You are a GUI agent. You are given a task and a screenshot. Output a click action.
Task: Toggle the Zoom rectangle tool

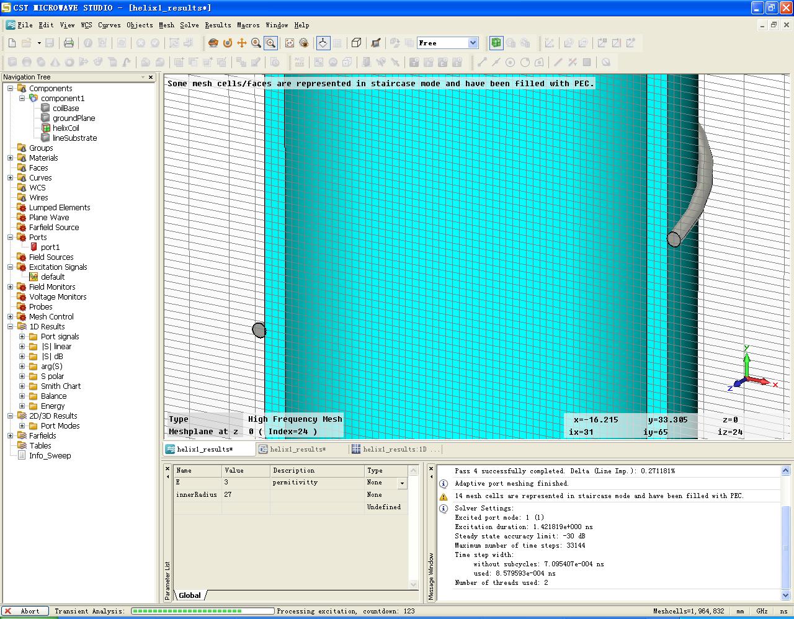(x=270, y=43)
